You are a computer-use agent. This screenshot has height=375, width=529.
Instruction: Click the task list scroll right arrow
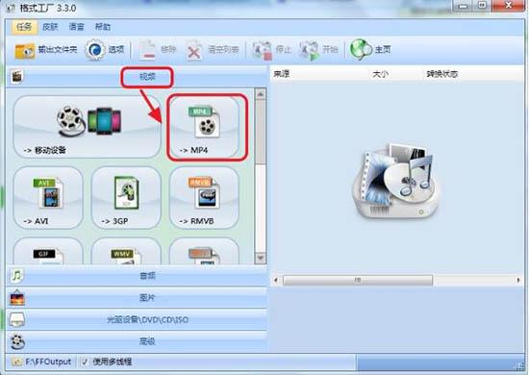[x=518, y=280]
